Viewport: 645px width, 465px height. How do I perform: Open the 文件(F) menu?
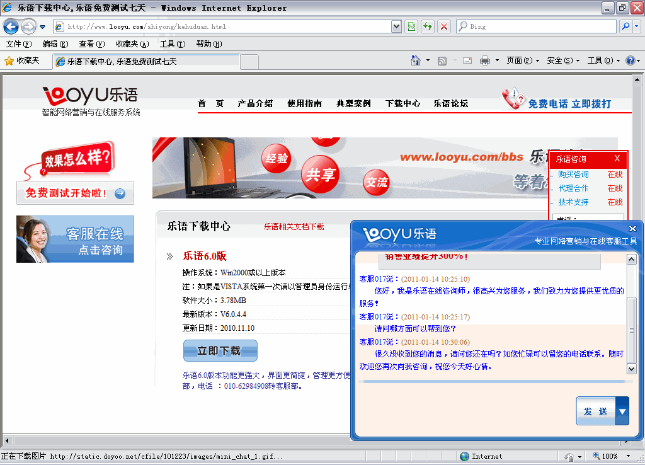coord(19,44)
